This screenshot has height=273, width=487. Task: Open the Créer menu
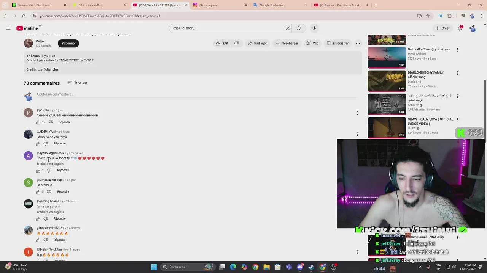pos(442,28)
